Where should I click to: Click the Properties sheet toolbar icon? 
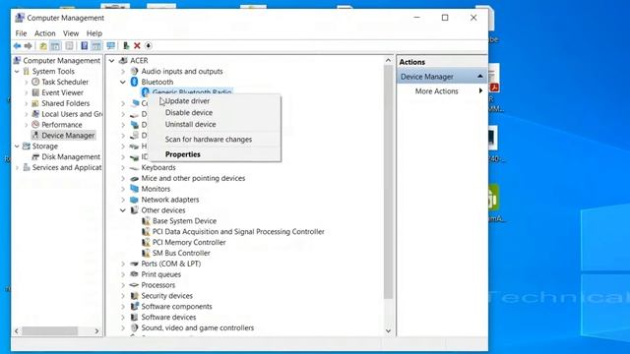(69, 46)
